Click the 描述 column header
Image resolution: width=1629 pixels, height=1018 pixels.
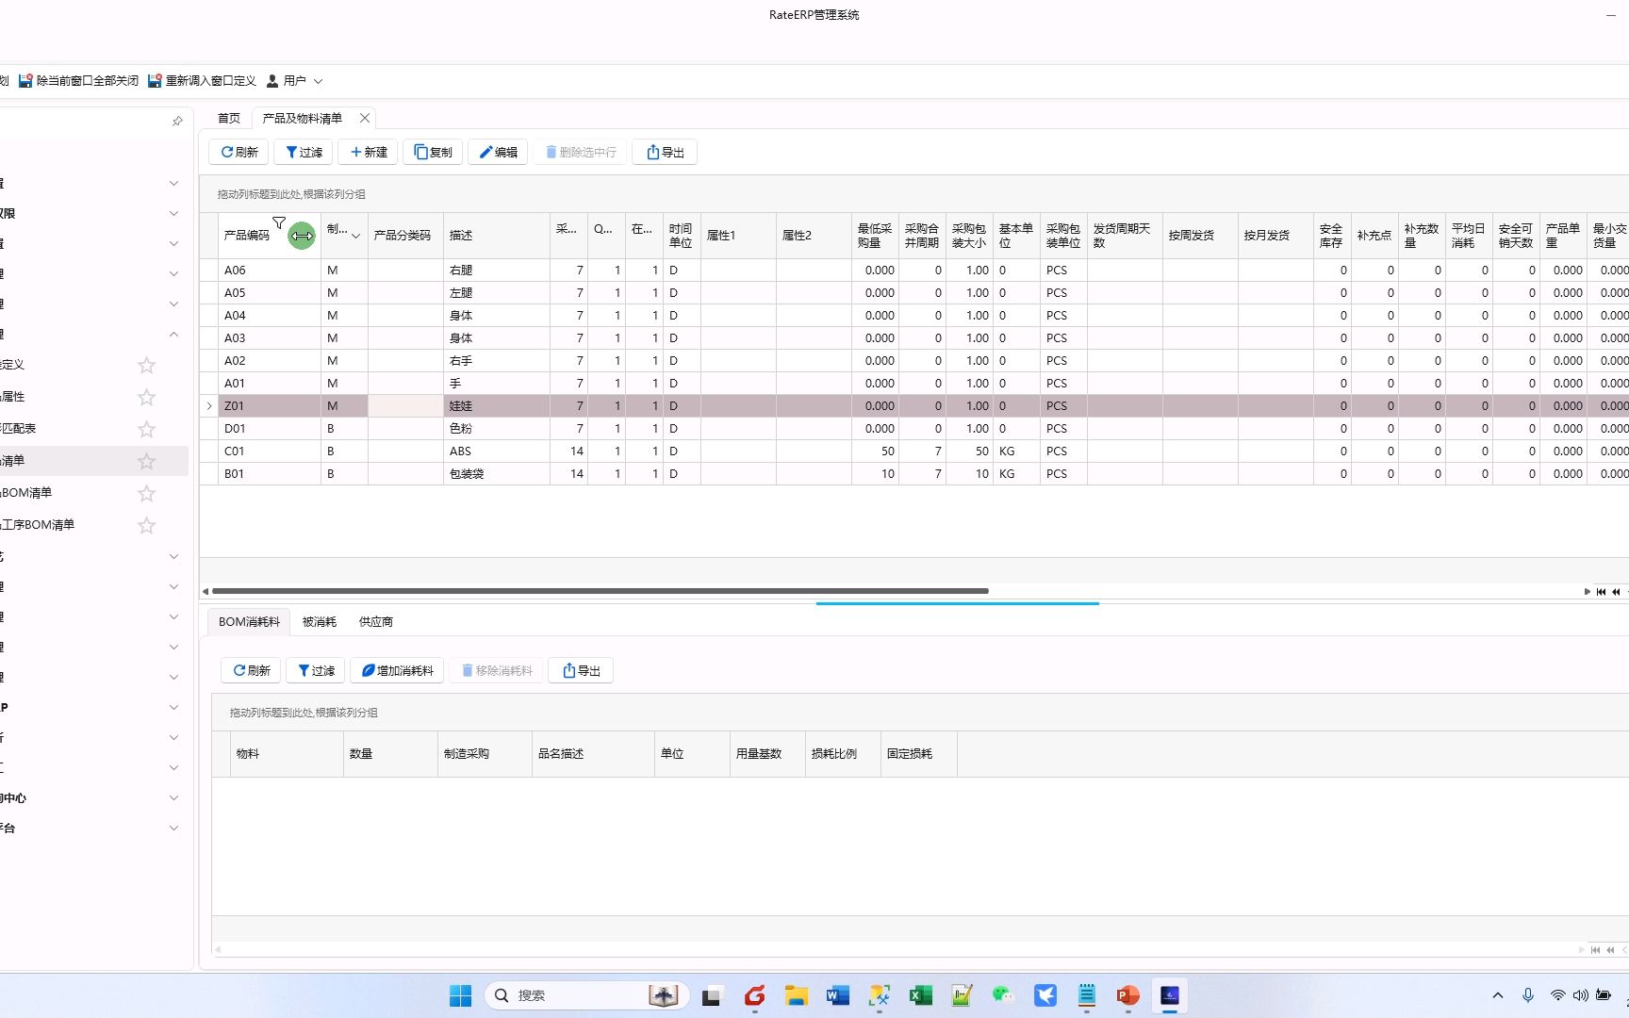497,236
